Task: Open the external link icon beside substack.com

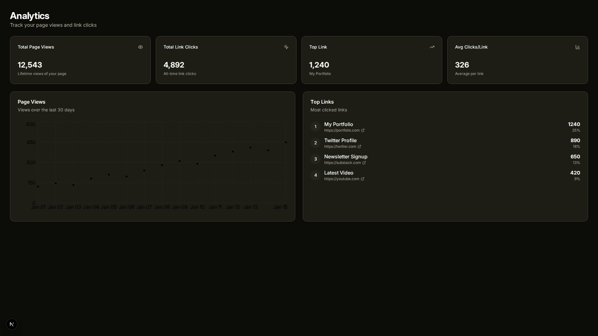Action: pyautogui.click(x=364, y=163)
